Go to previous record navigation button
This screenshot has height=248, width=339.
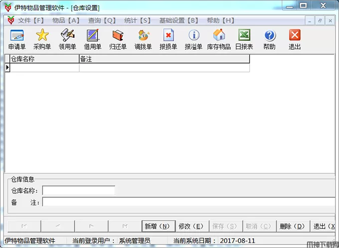58,226
